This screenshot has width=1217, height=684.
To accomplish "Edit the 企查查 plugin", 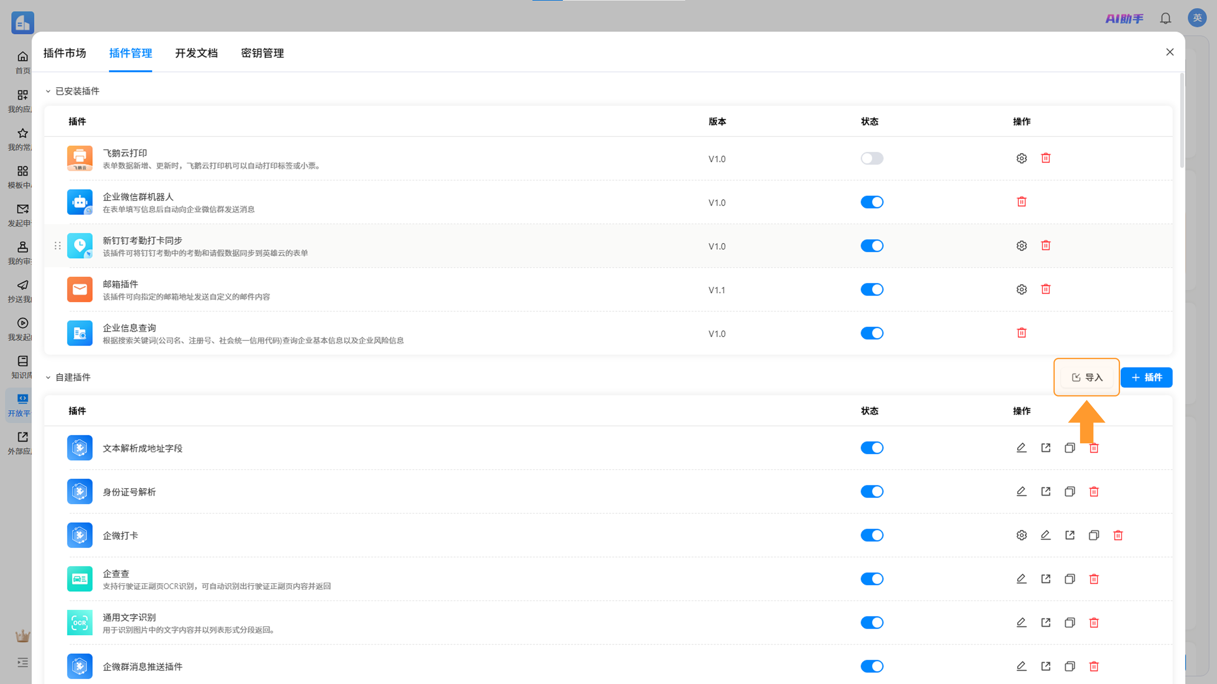I will point(1021,579).
